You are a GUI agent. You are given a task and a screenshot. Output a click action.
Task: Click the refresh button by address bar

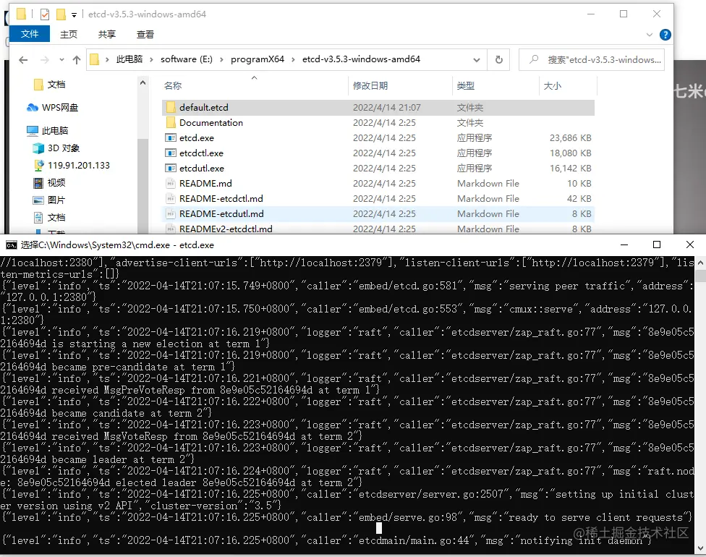498,59
